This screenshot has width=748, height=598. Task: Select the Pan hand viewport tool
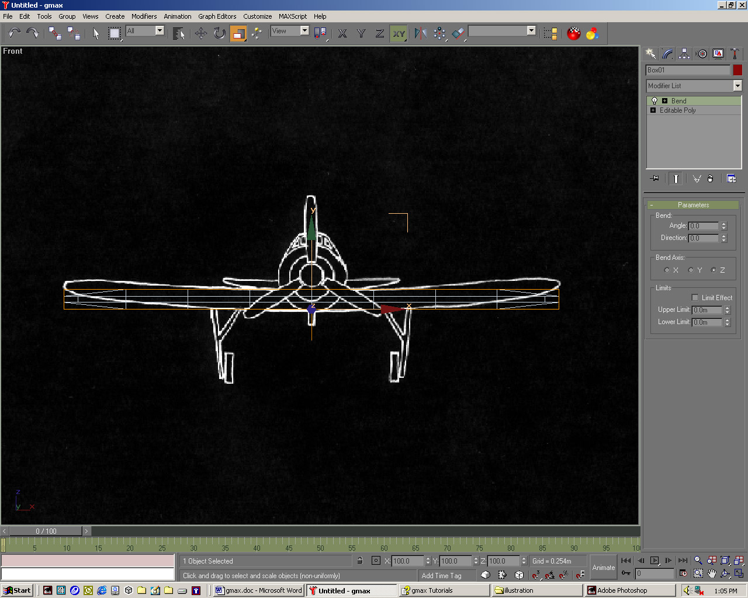tap(711, 573)
